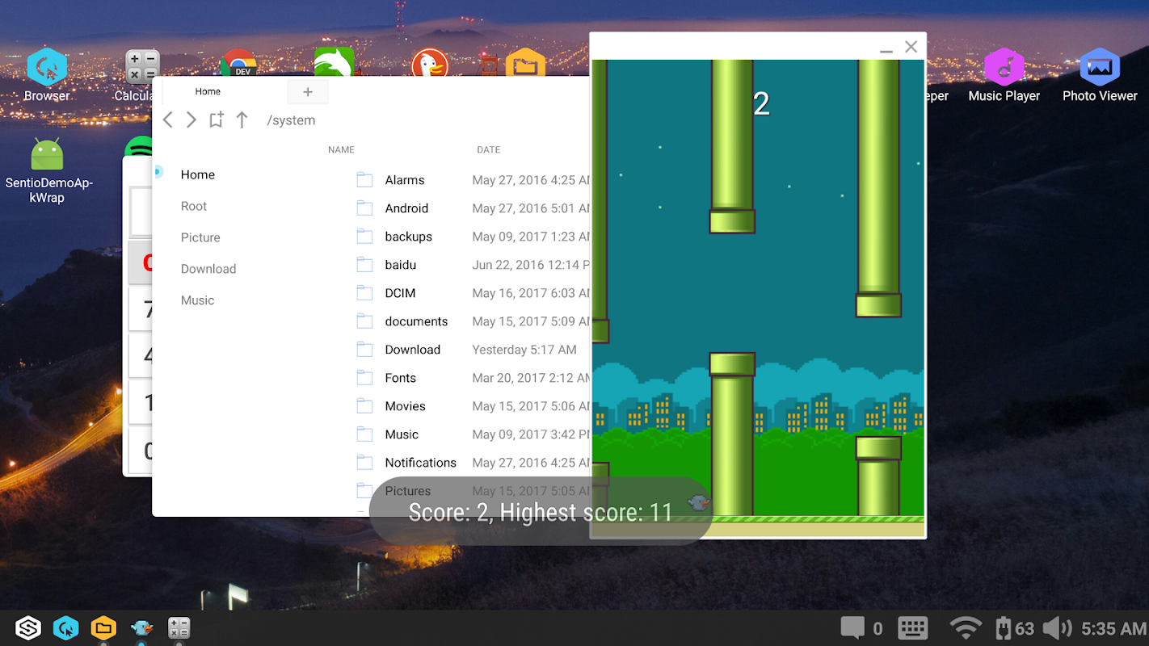Go forward in file manager
Image resolution: width=1149 pixels, height=646 pixels.
pos(191,120)
